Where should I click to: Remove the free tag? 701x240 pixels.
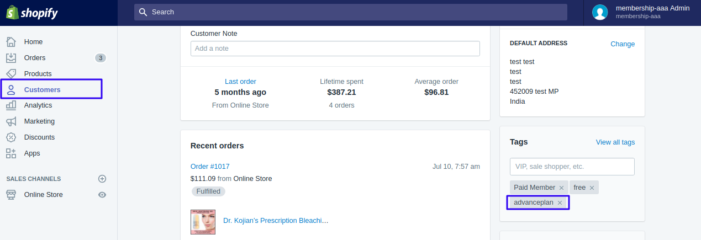[x=592, y=188]
